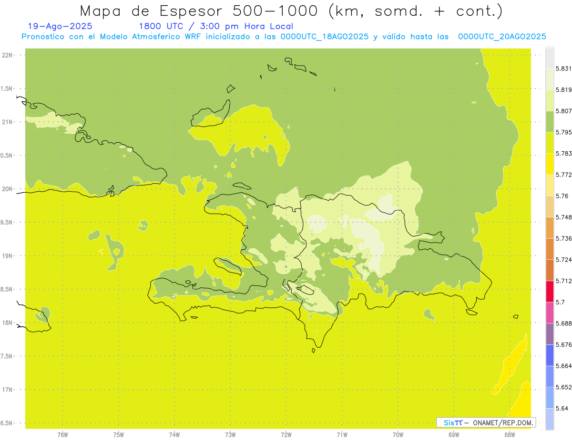Click the colorbar value "5.736"

click(563, 239)
